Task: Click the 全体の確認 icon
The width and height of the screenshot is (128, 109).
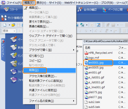Action: point(80,9)
